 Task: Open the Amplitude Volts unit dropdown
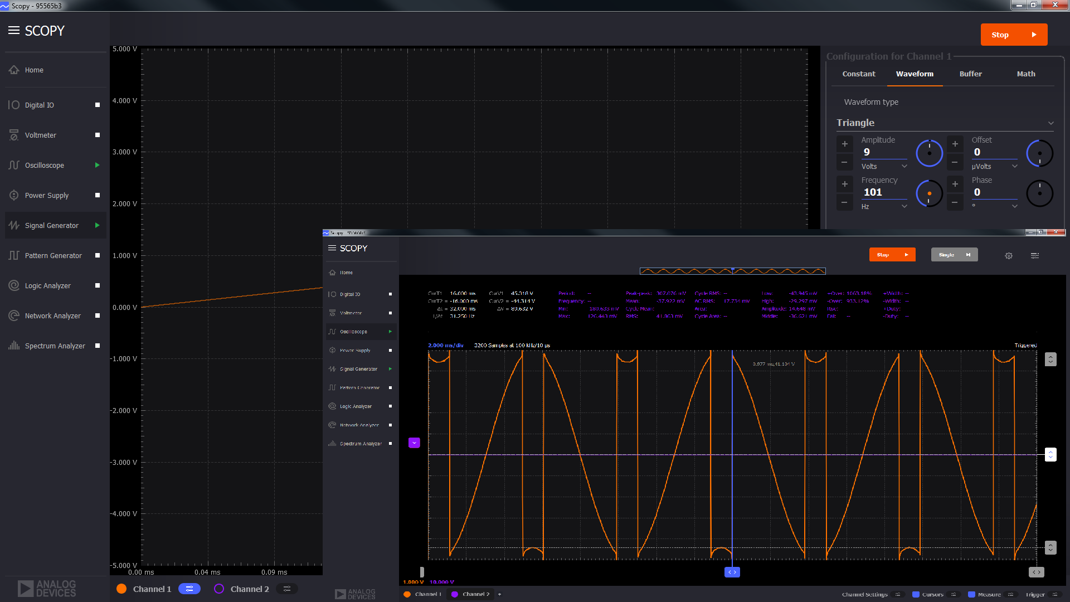pyautogui.click(x=884, y=166)
